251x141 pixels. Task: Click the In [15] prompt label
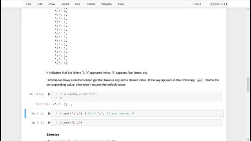(x=36, y=94)
